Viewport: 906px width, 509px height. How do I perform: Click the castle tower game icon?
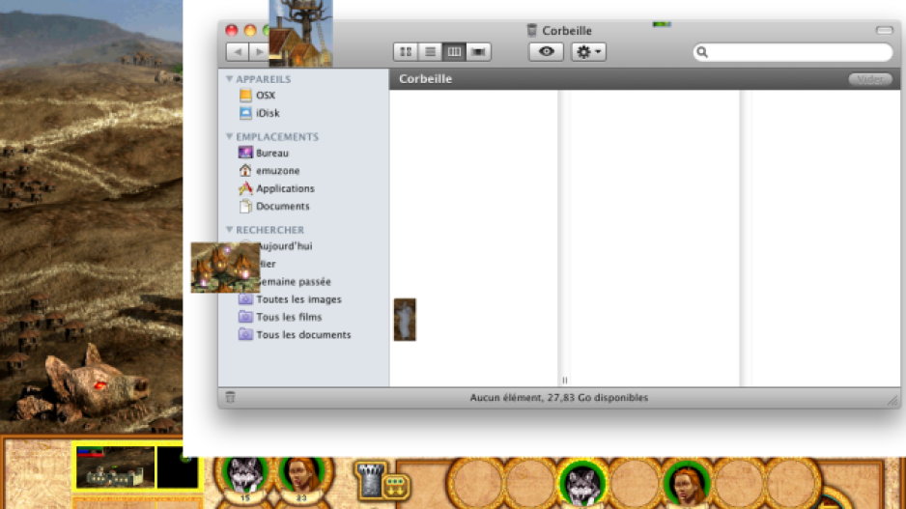[x=370, y=479]
